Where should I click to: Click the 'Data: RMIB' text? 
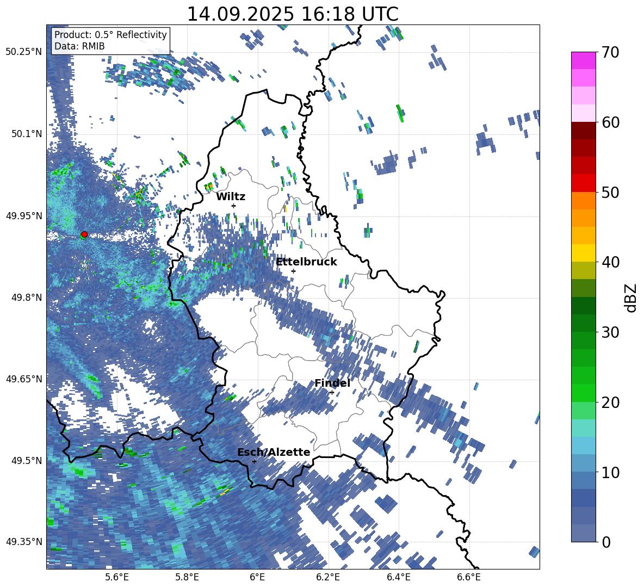pyautogui.click(x=79, y=46)
